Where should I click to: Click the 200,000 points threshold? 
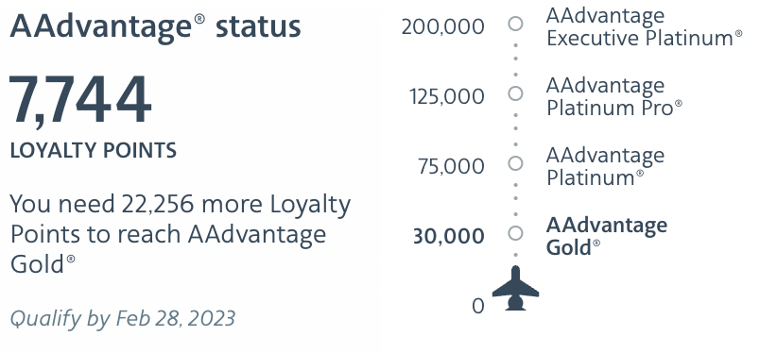pyautogui.click(x=443, y=26)
